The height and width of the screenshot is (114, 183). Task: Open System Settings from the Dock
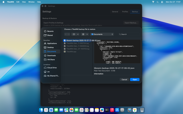coord(122,110)
